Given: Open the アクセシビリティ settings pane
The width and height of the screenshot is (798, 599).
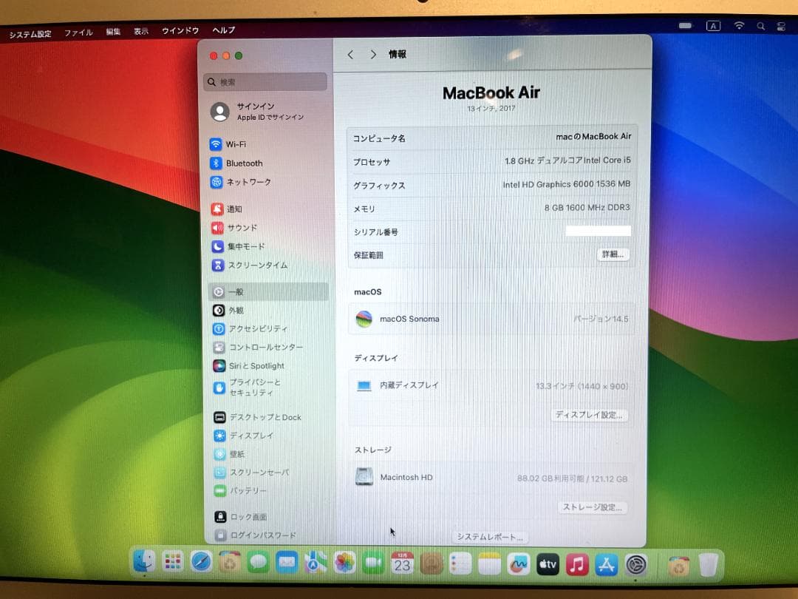Looking at the screenshot, I should pos(259,328).
